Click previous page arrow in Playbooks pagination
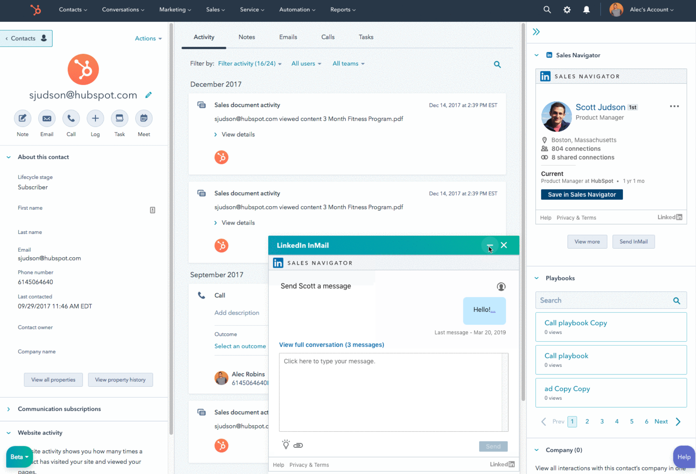696x474 pixels. 544,422
